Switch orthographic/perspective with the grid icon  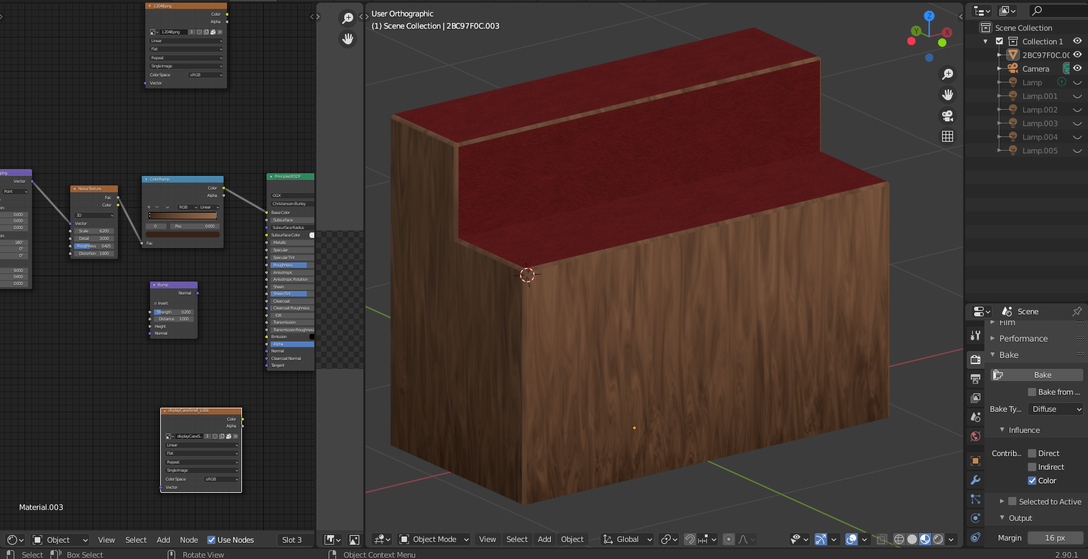tap(948, 136)
